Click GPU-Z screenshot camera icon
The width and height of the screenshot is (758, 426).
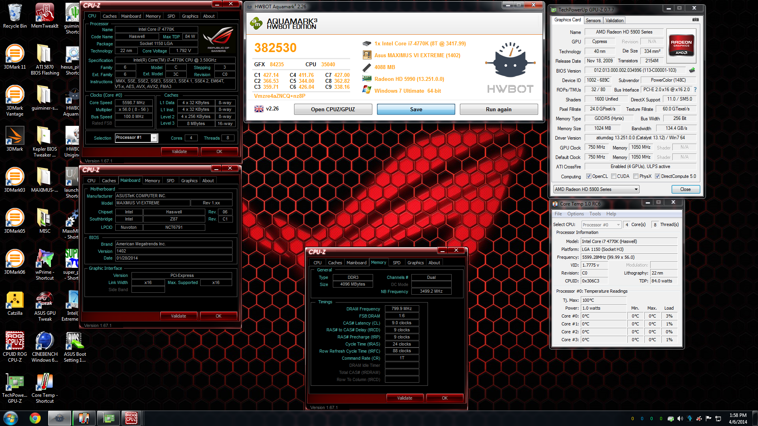696,20
